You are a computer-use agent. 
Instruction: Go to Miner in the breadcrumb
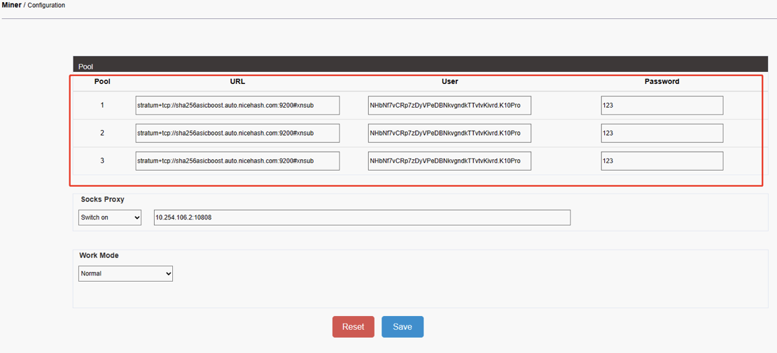coord(11,5)
